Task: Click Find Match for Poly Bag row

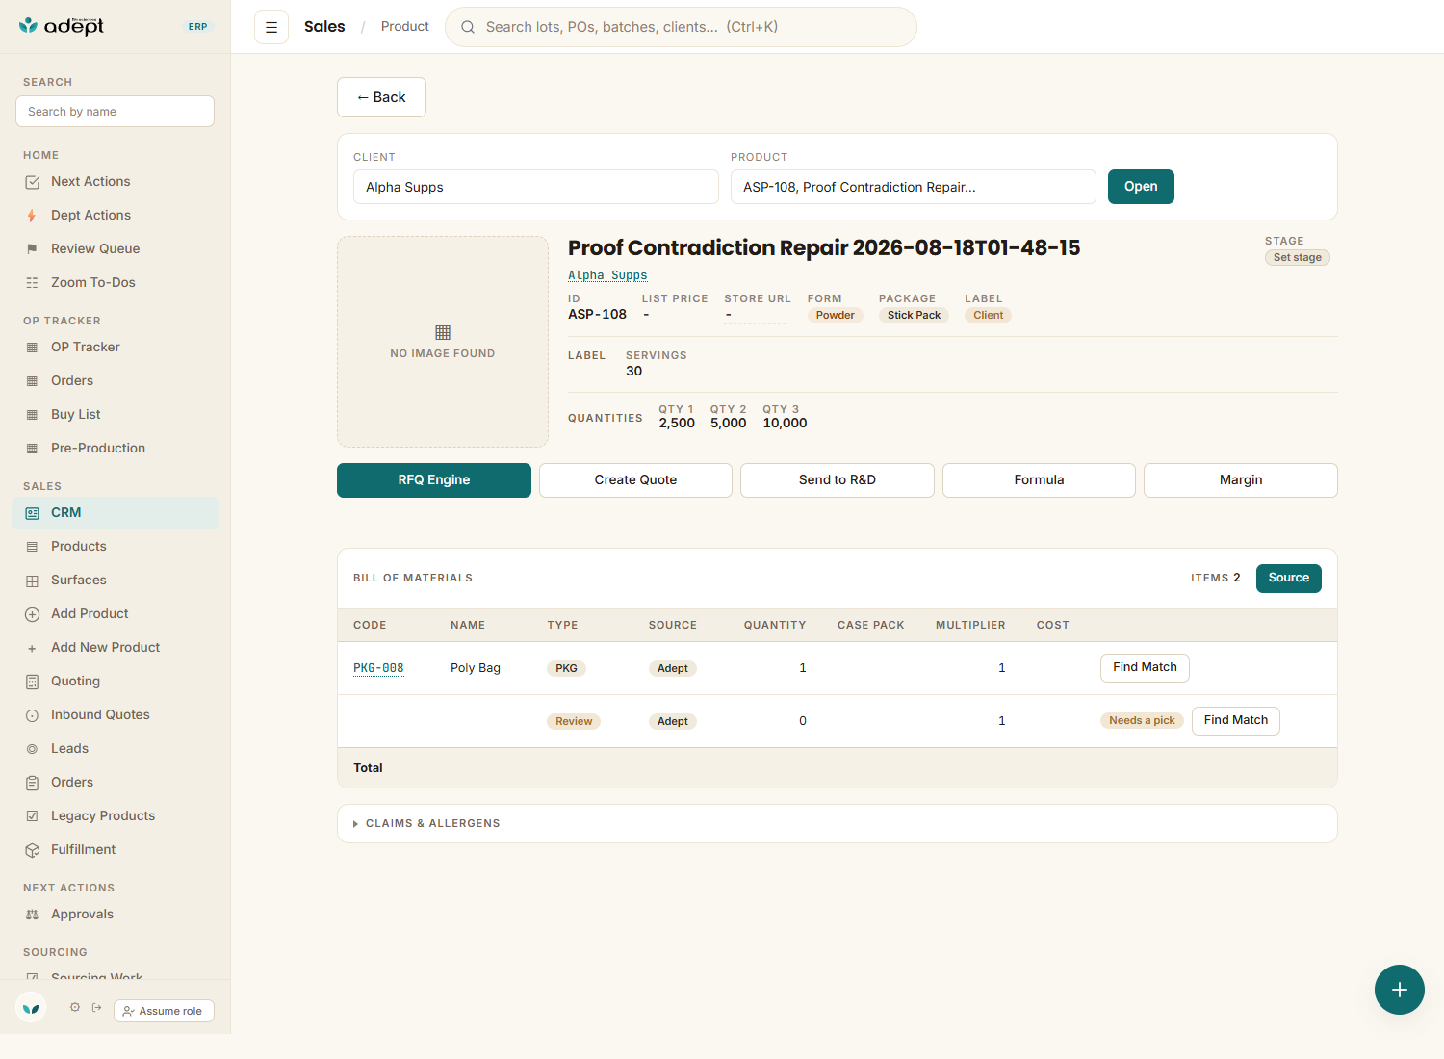Action: pos(1145,668)
